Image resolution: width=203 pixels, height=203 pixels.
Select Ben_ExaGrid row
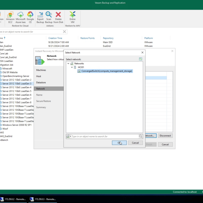tap(6, 46)
